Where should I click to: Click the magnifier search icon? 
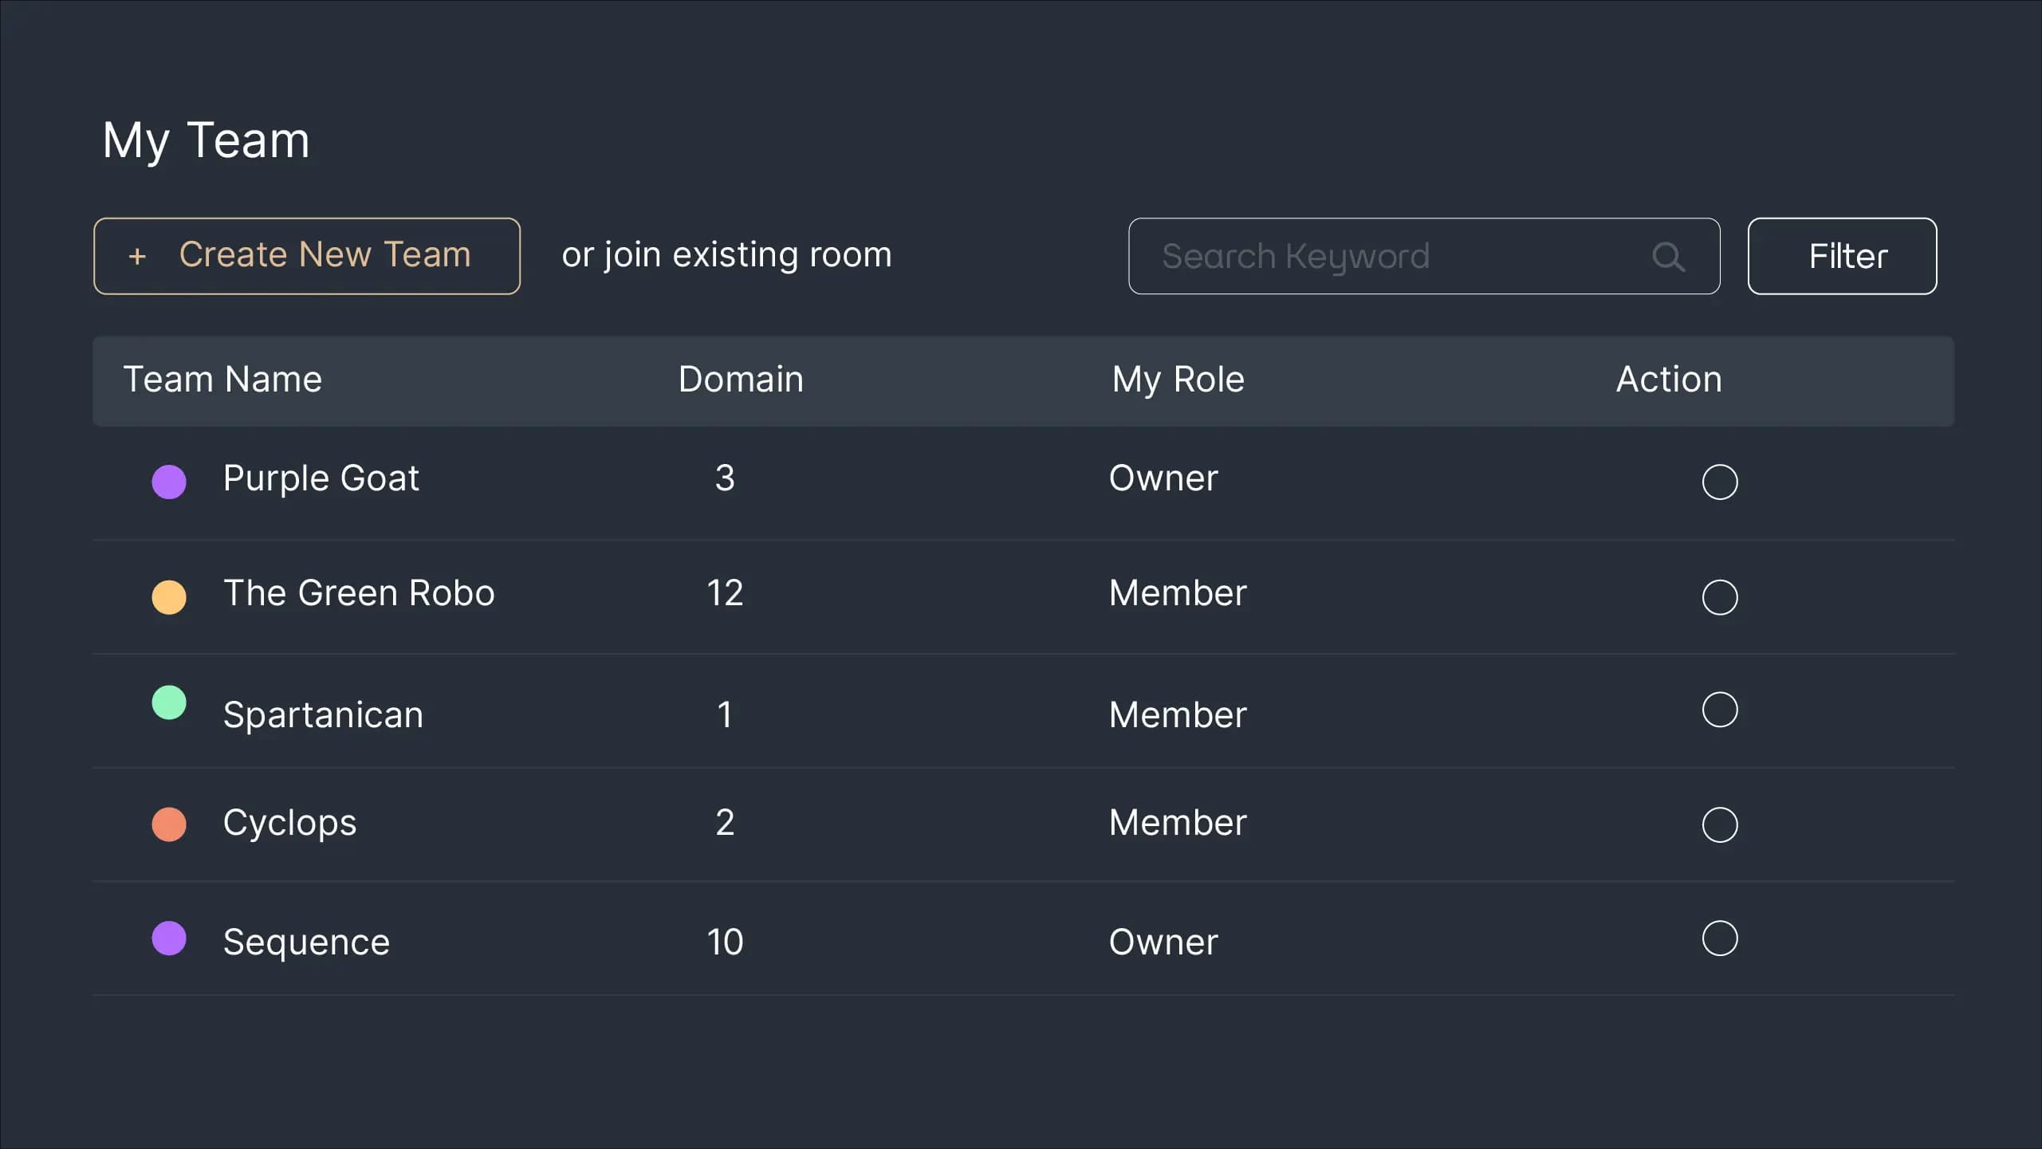point(1668,257)
